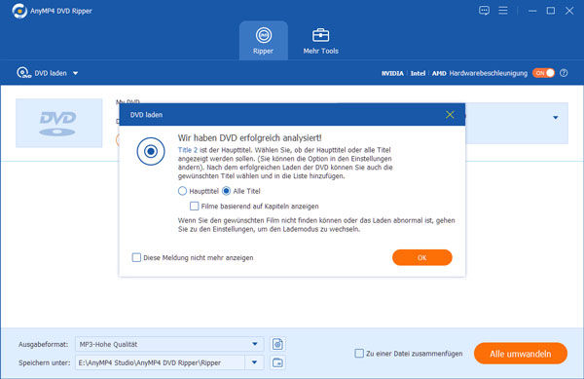The width and height of the screenshot is (584, 379).
Task: Click the AnyMP4 DVD Ripper logo
Action: (x=19, y=11)
